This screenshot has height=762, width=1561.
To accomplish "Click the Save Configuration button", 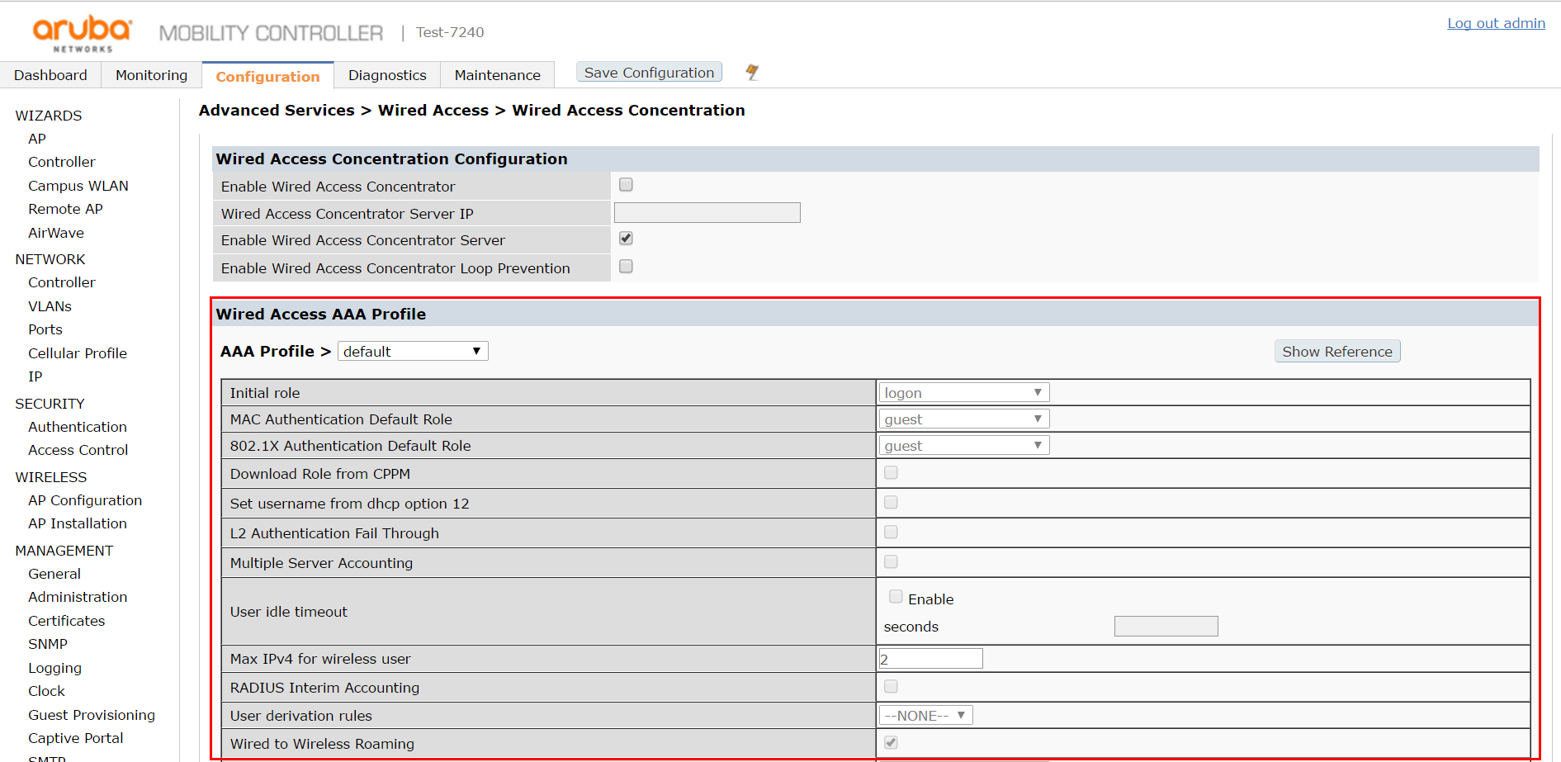I will coord(649,72).
